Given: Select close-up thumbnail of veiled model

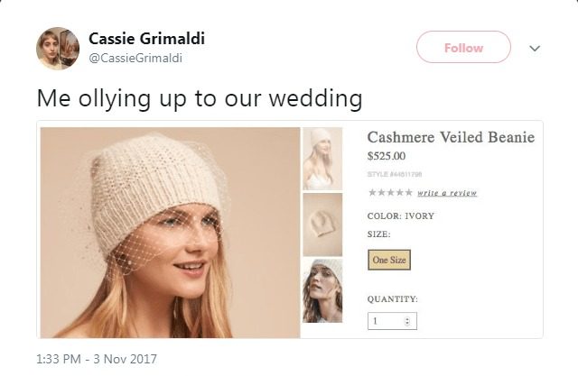Looking at the screenshot, I should [322, 290].
